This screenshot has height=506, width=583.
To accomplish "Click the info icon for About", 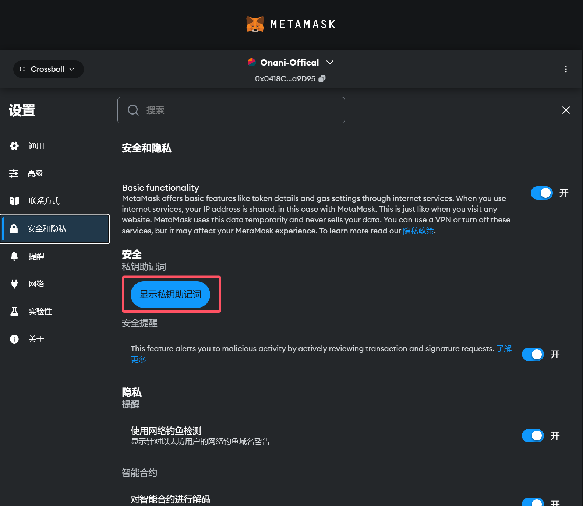I will [x=14, y=339].
